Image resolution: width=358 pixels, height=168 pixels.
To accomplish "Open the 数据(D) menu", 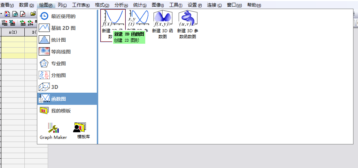I will pos(26,5).
